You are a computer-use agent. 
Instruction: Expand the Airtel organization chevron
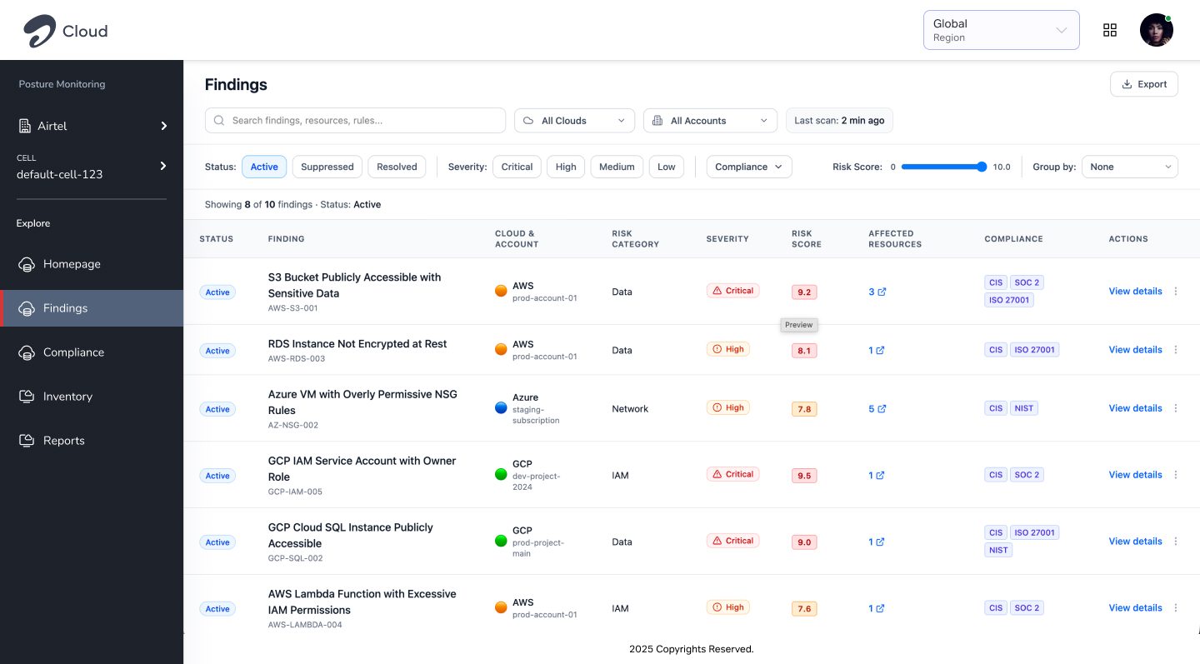pyautogui.click(x=164, y=126)
